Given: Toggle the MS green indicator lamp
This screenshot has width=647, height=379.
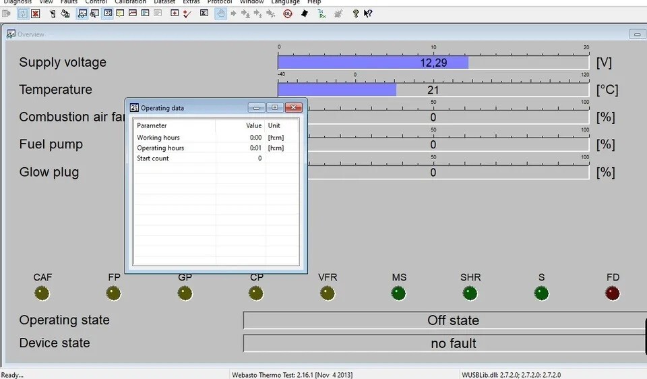Looking at the screenshot, I should click(399, 293).
